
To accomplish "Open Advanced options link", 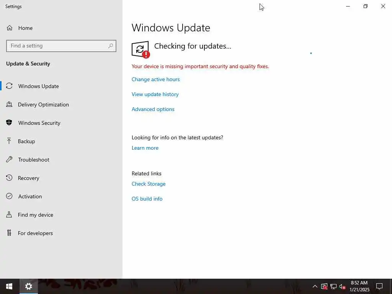I will click(153, 109).
